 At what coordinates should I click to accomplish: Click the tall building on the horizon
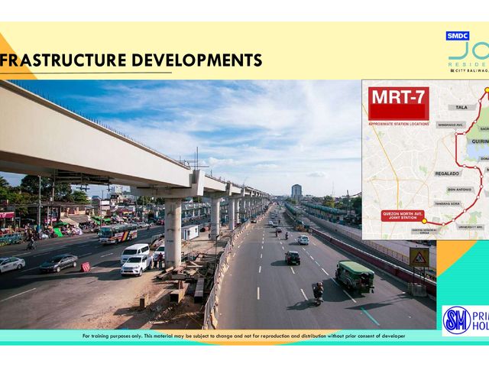tap(296, 193)
